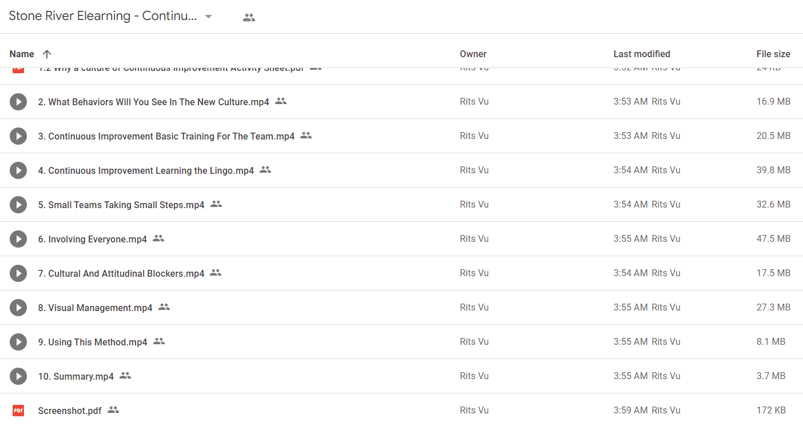Click shared icon next to 10. Summary.mp4

click(x=125, y=376)
